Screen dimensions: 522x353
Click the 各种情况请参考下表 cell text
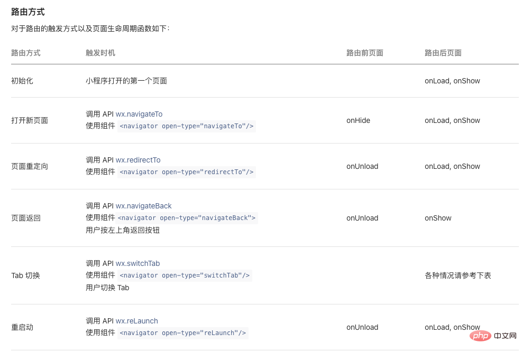(458, 275)
